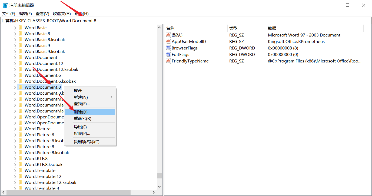
Task: Click the BrowserFlags DWORD value icon
Action: (168, 48)
